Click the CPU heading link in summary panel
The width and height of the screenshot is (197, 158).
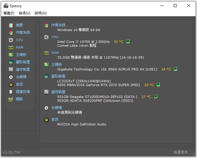click(x=55, y=37)
